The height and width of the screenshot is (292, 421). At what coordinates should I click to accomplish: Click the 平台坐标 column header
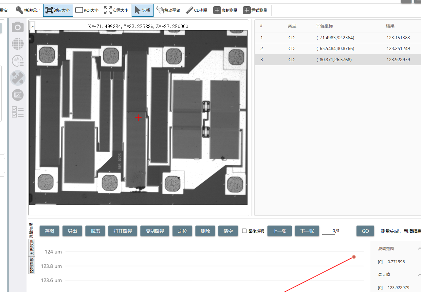[324, 26]
